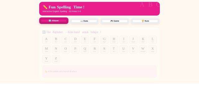Go to the Kuis tab

tap(145, 21)
